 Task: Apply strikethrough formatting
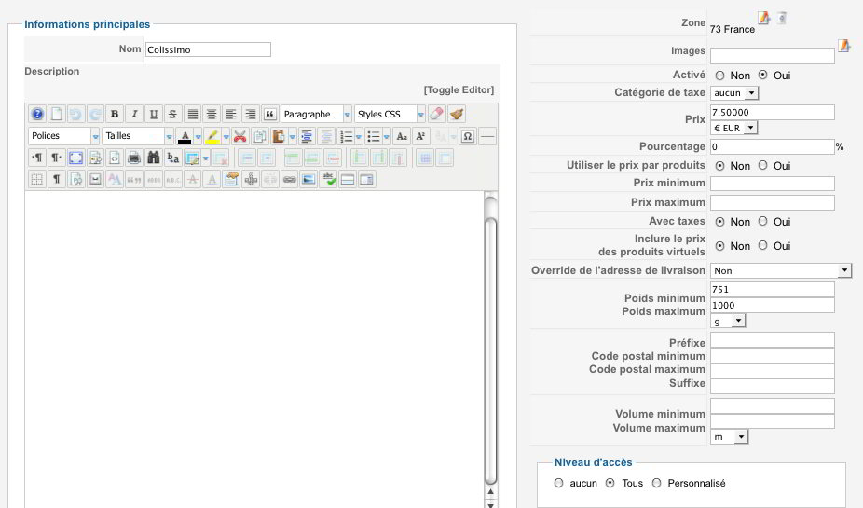[x=172, y=114]
